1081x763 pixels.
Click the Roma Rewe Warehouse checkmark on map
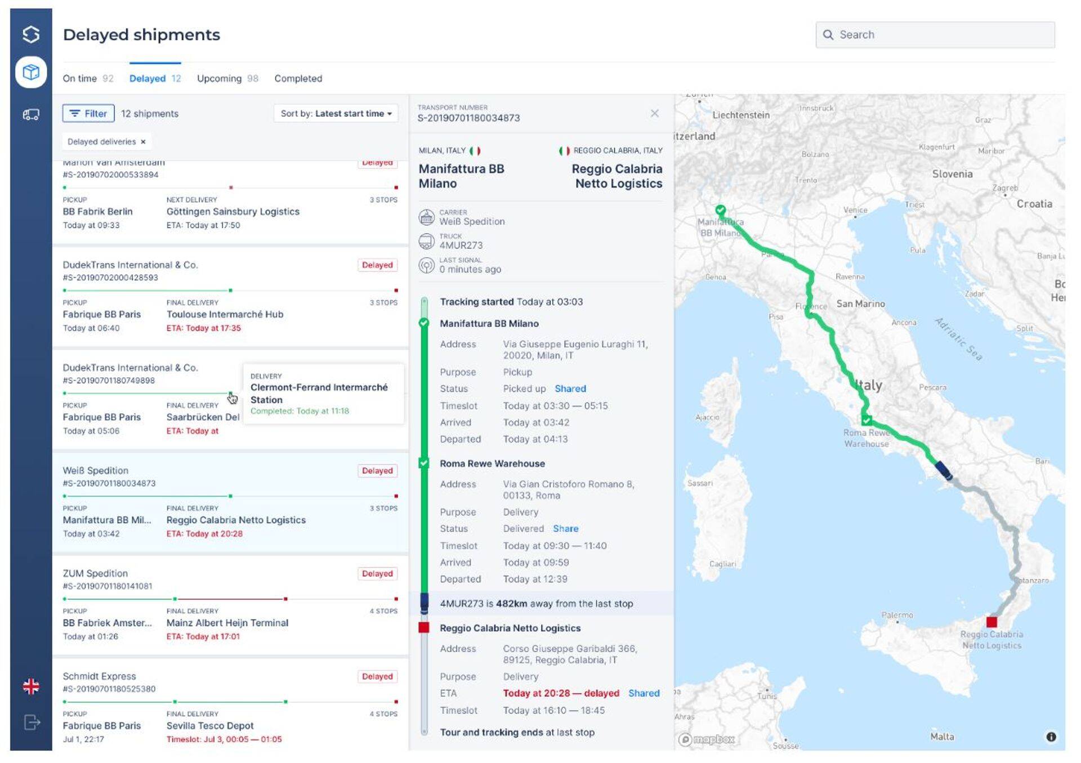click(866, 420)
